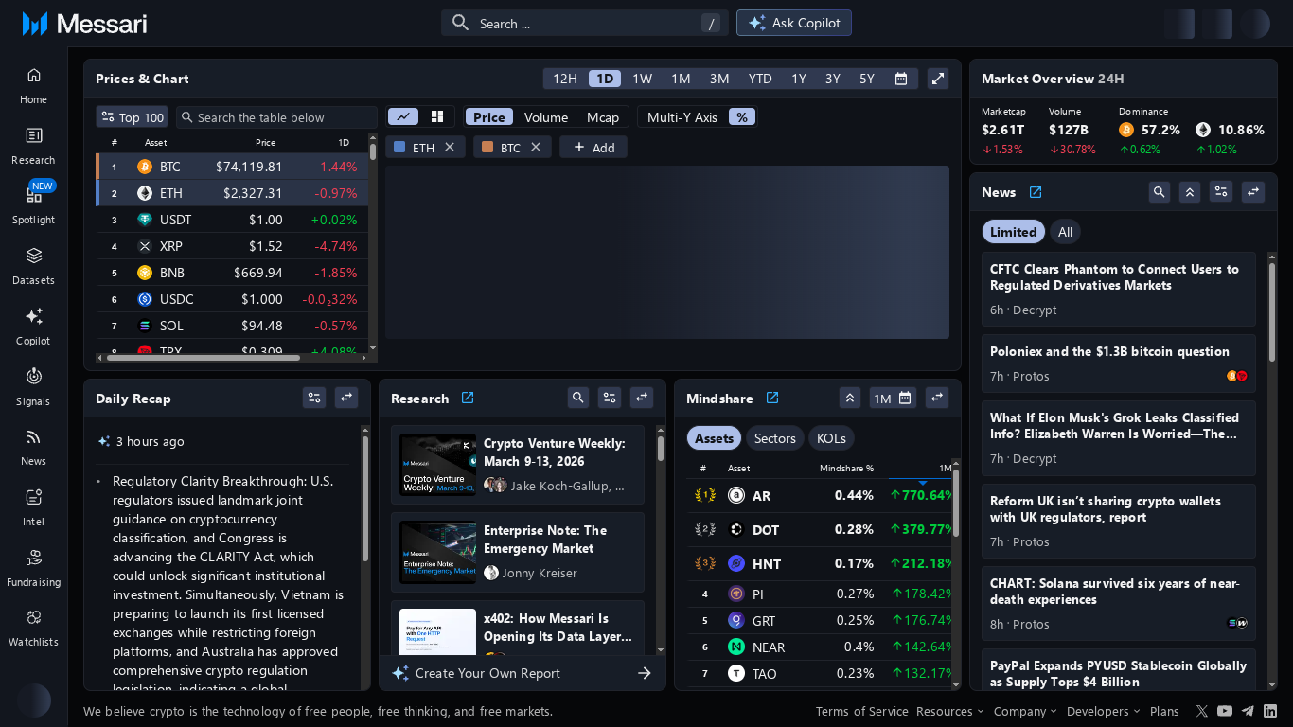Remove the BTC series using its X chip

[535, 147]
